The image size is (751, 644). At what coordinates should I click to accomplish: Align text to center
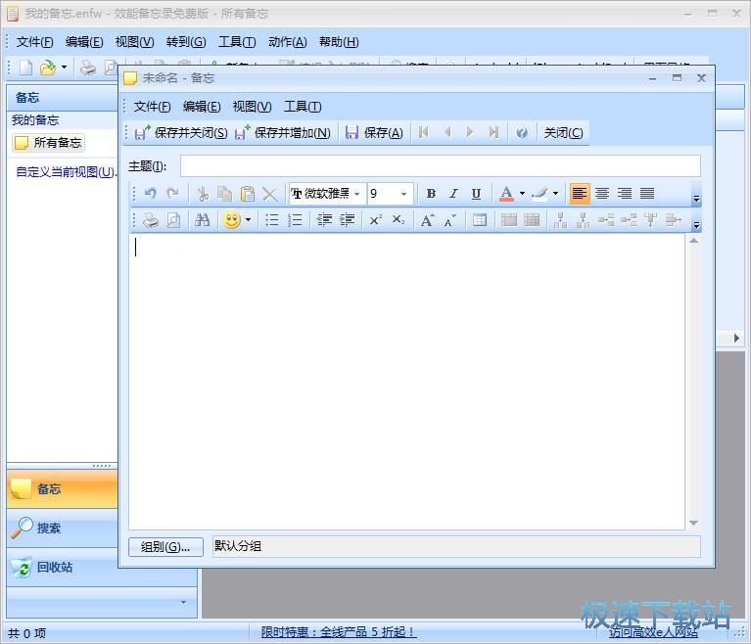coord(602,194)
